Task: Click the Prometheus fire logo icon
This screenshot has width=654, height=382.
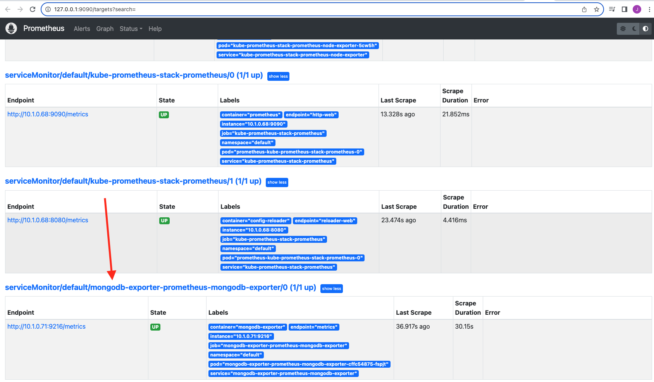Action: pos(11,28)
